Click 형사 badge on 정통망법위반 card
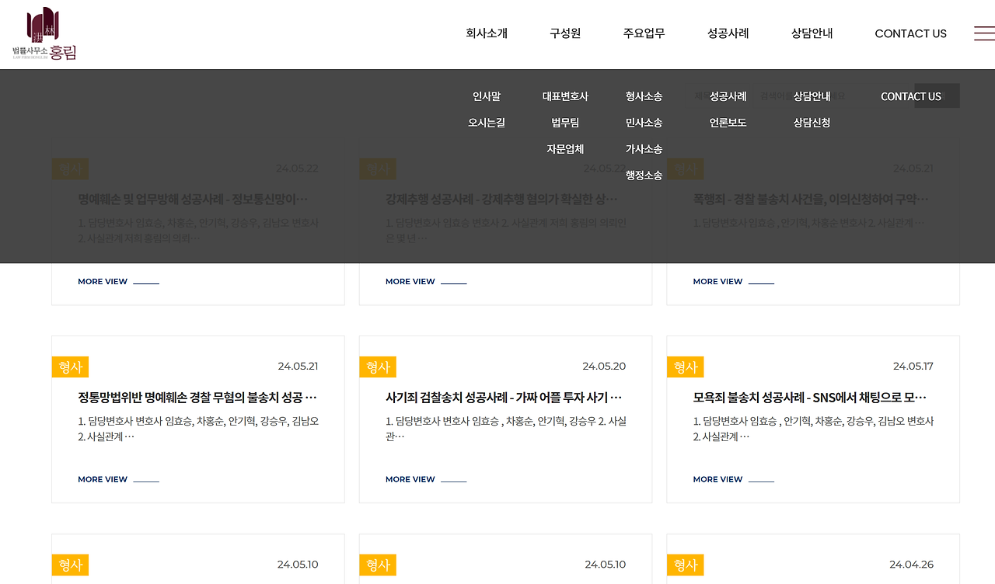995x584 pixels. [x=70, y=367]
